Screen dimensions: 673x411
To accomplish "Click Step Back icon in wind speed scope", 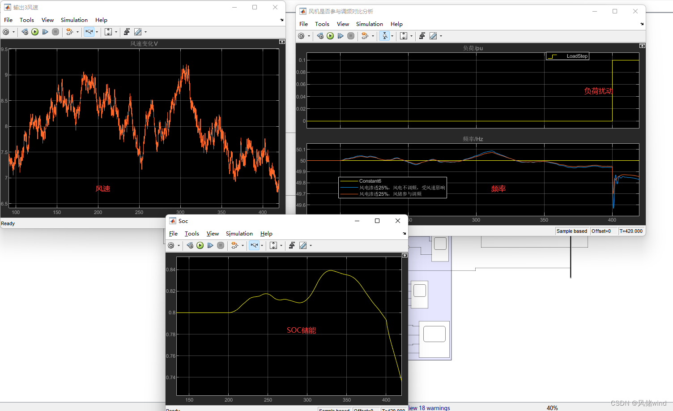I will [x=25, y=32].
